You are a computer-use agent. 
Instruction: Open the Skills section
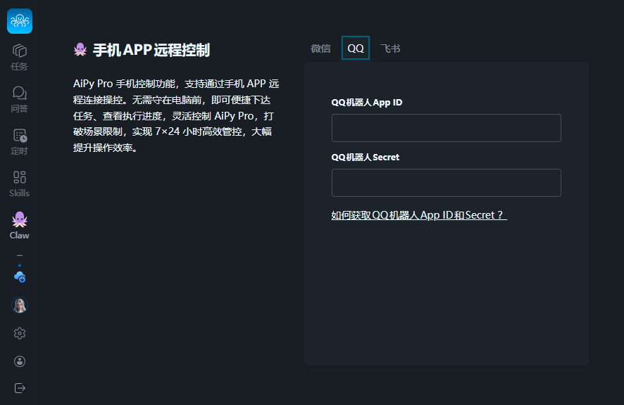coord(20,184)
